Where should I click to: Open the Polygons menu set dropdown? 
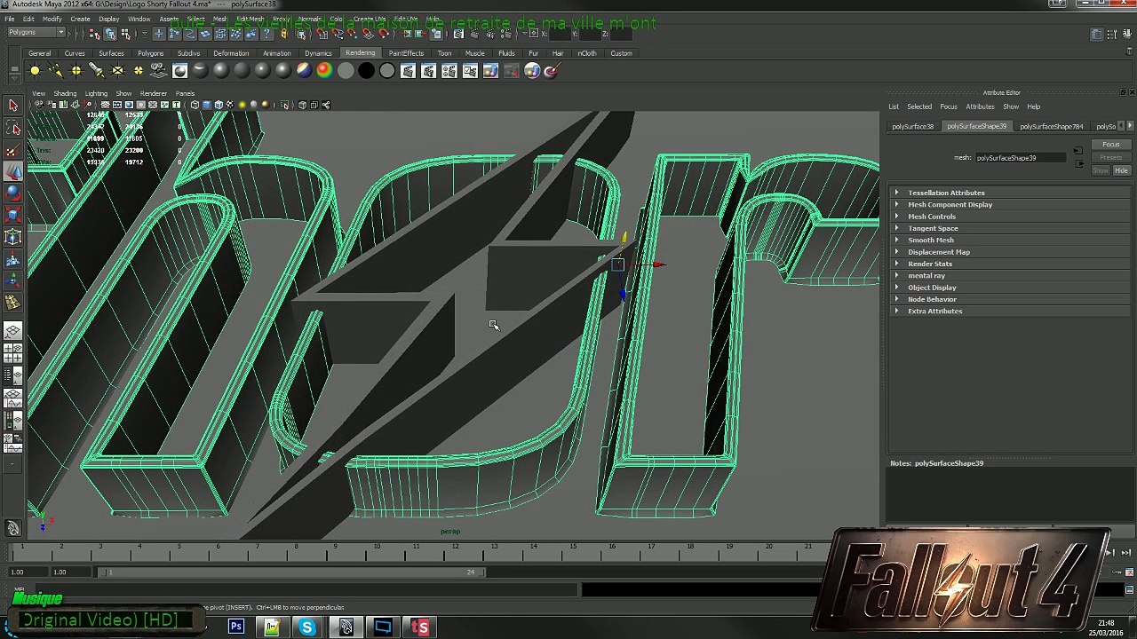(x=36, y=33)
